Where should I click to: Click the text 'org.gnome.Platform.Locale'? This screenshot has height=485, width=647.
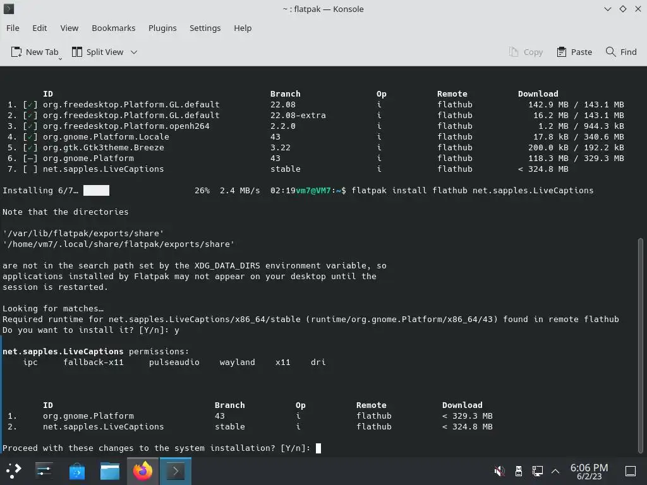106,137
